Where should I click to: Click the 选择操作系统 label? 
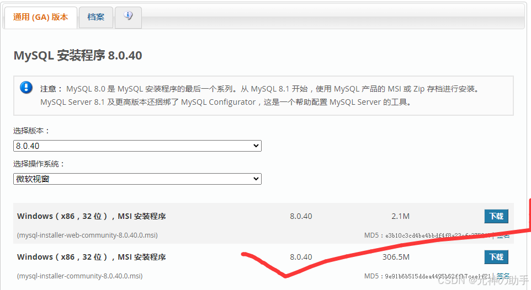click(39, 164)
